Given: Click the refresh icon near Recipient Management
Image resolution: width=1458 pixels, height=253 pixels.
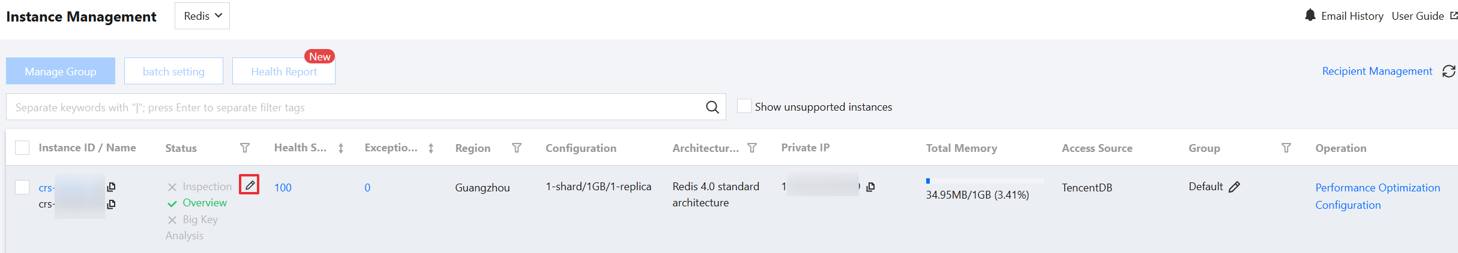Looking at the screenshot, I should click(1448, 71).
